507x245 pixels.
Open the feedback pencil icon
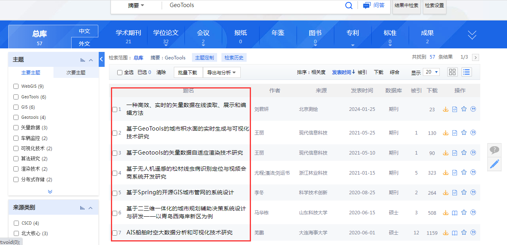coord(494,164)
